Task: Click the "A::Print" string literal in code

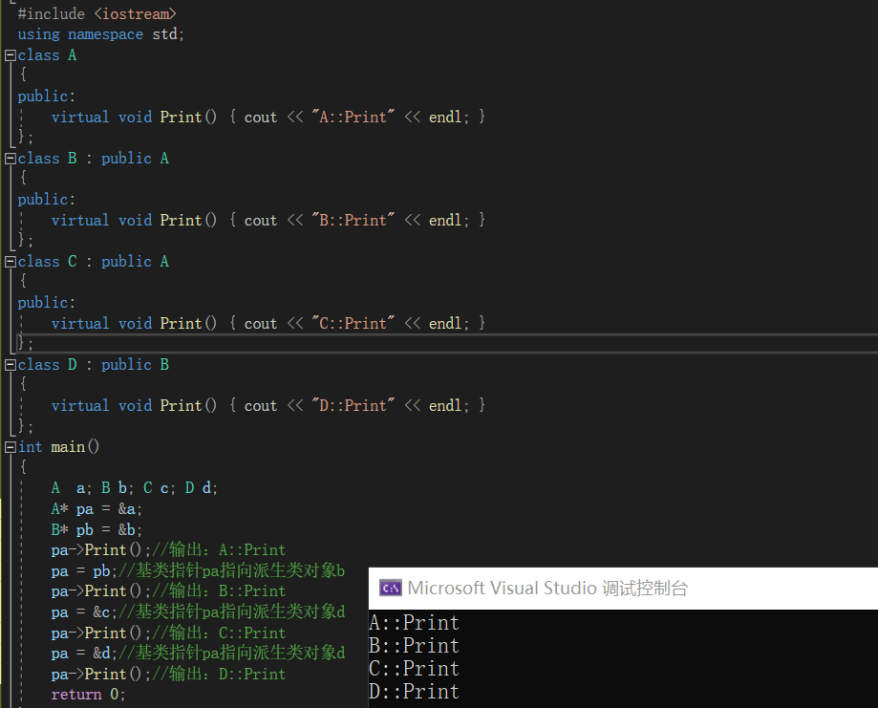Action: 353,118
